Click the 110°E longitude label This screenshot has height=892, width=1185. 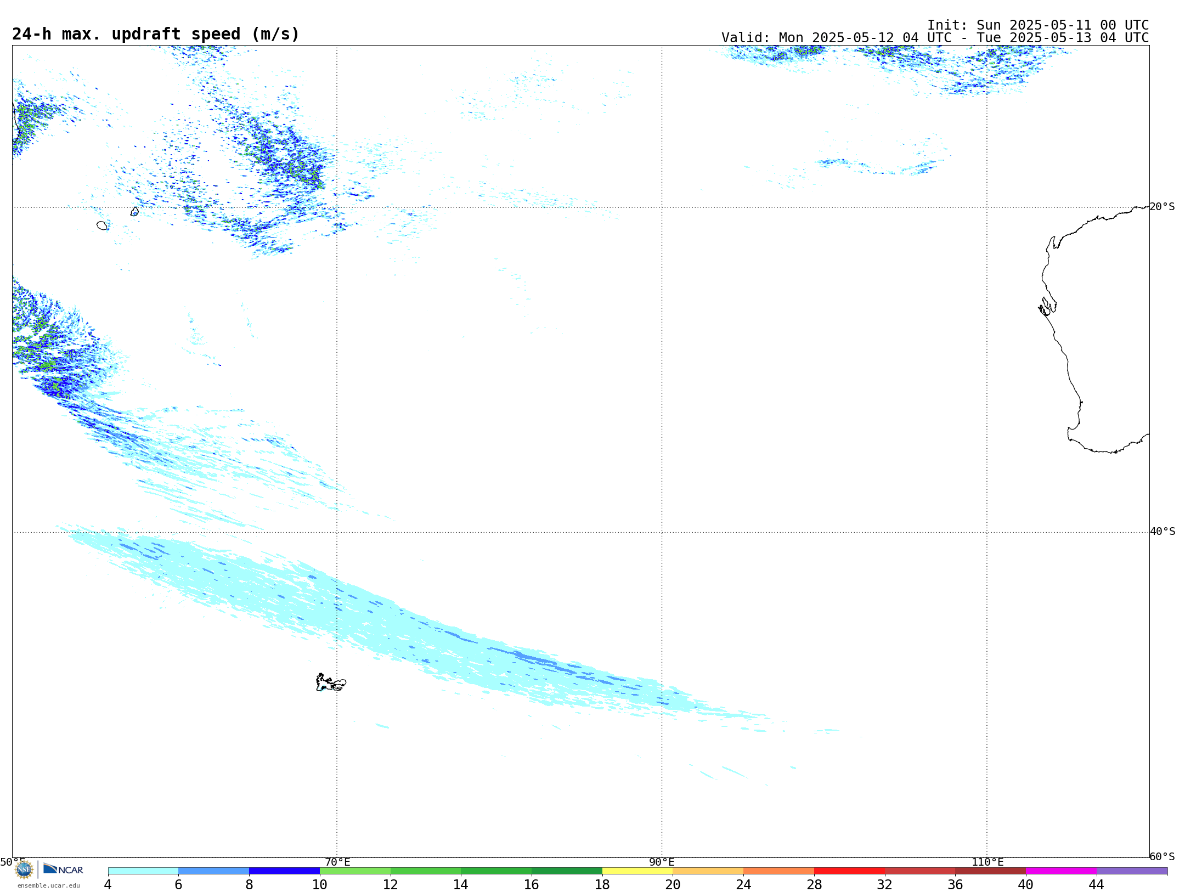pos(988,862)
